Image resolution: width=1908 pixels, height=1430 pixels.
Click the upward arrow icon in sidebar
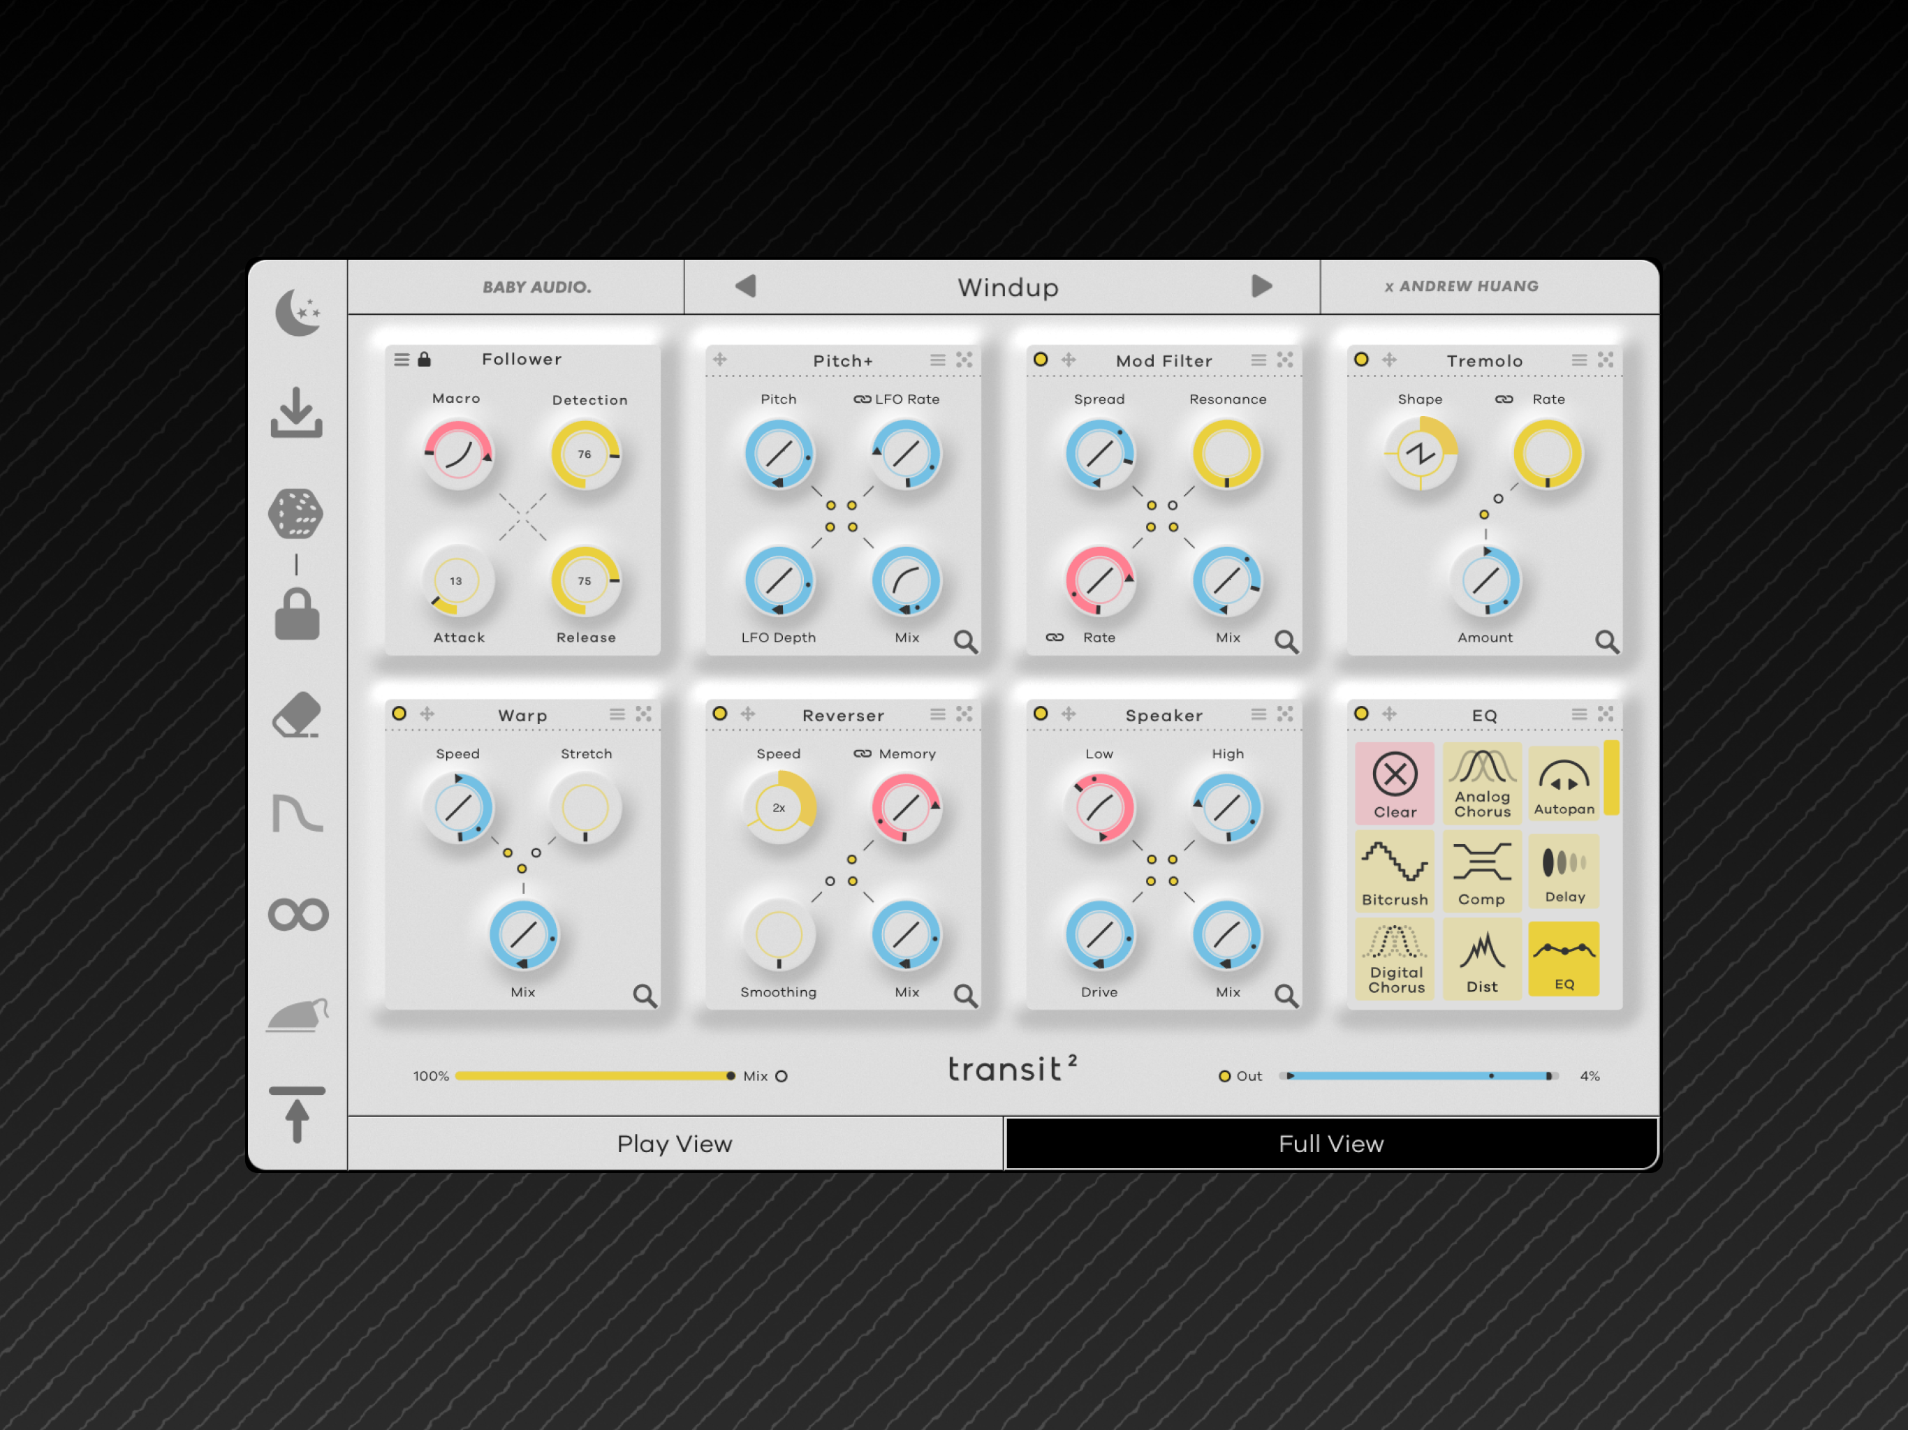297,1114
